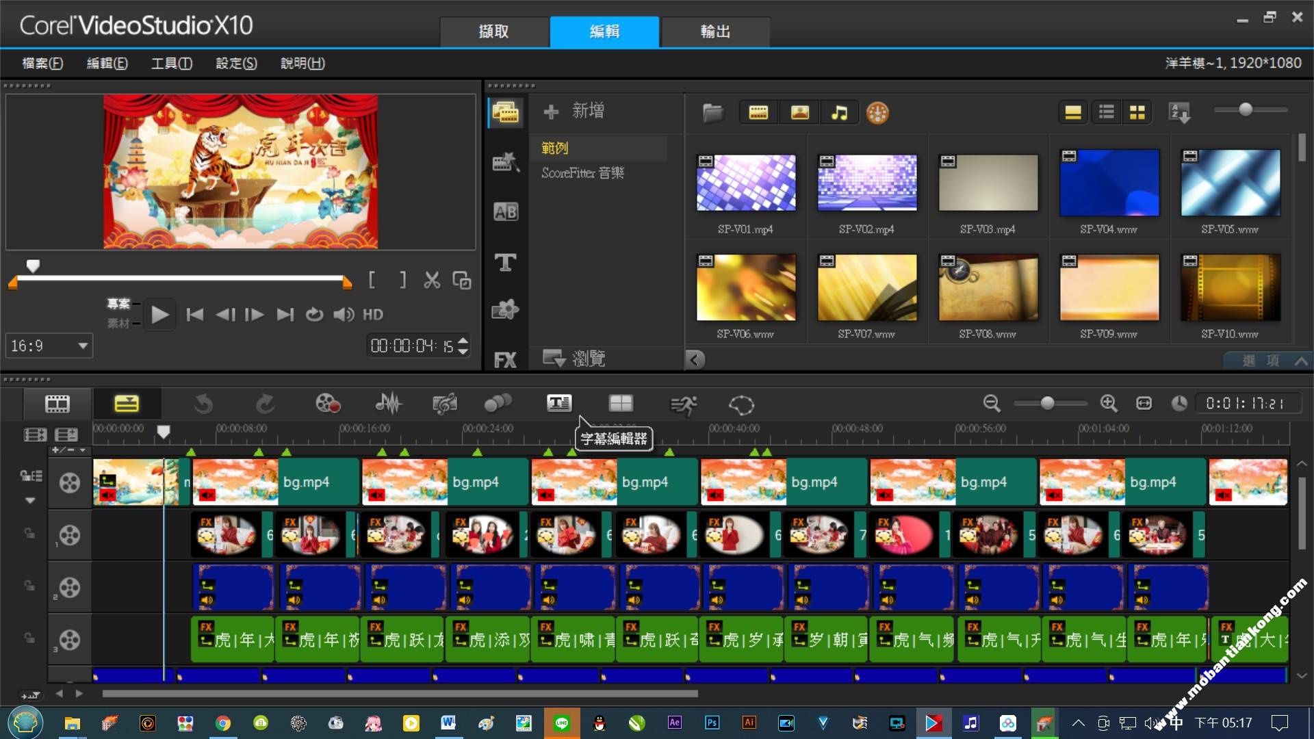1314x739 pixels.
Task: Click the preview scrubber handle
Action: 33,265
